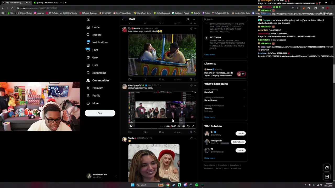Viewport: 335px width, 188px height.
Task: Open Profile in the sidebar
Action: tap(93, 96)
